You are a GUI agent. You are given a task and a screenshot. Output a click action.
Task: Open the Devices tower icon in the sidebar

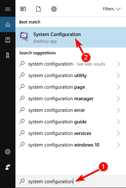(7, 55)
